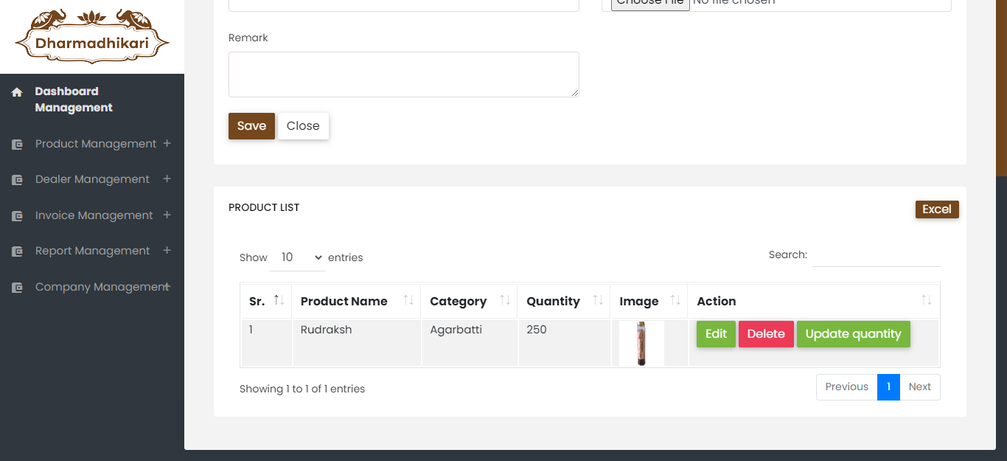Click the Invoice Management sidebar icon
Viewport: 1007px width, 461px height.
point(17,216)
